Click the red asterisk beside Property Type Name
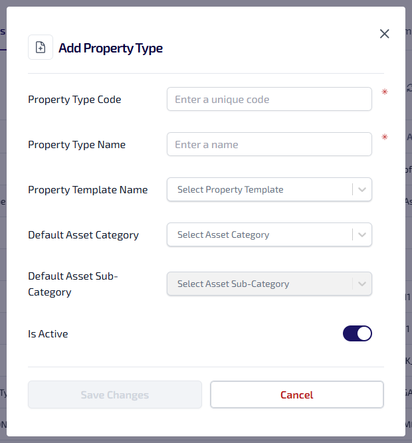The image size is (412, 443). (384, 137)
